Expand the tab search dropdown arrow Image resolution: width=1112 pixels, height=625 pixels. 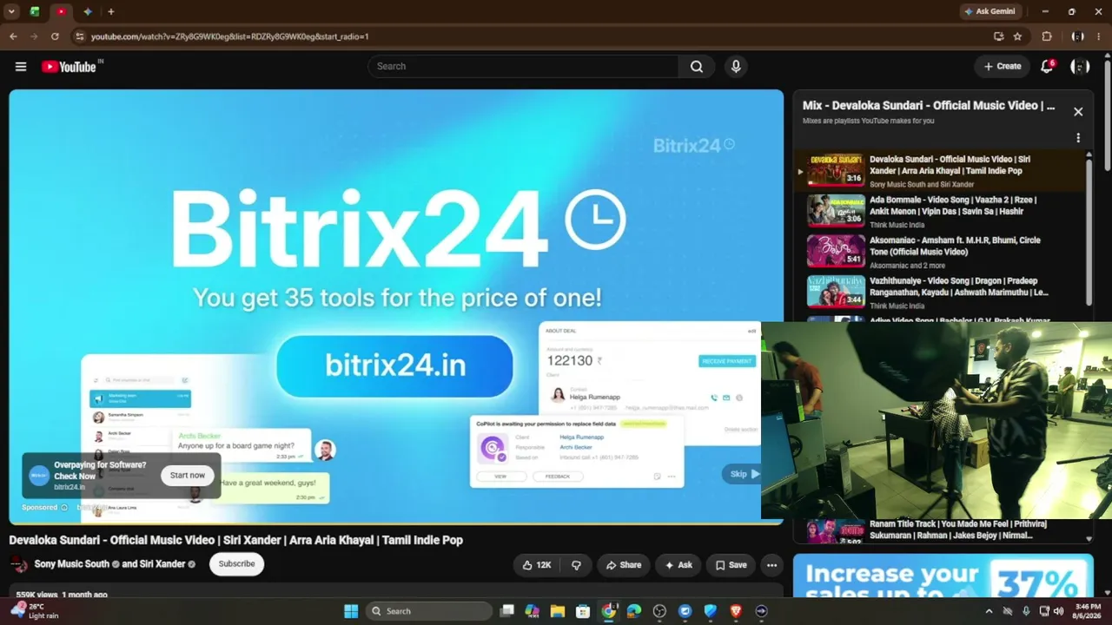11,12
